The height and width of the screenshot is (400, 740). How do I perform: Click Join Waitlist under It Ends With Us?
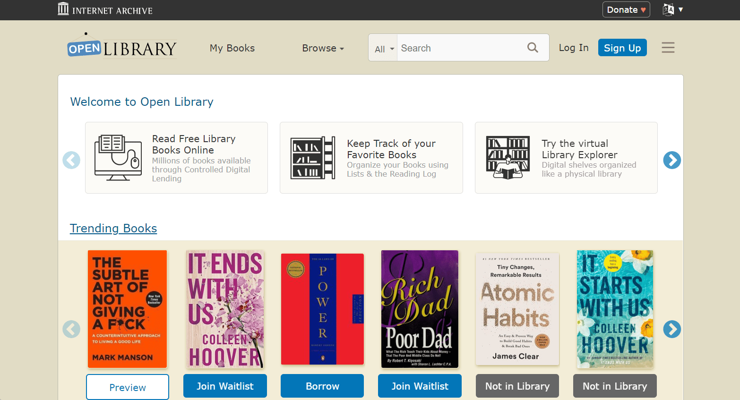[225, 386]
